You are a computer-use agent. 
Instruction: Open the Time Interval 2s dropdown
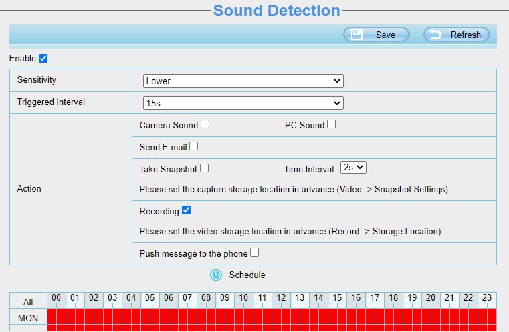[x=353, y=167]
